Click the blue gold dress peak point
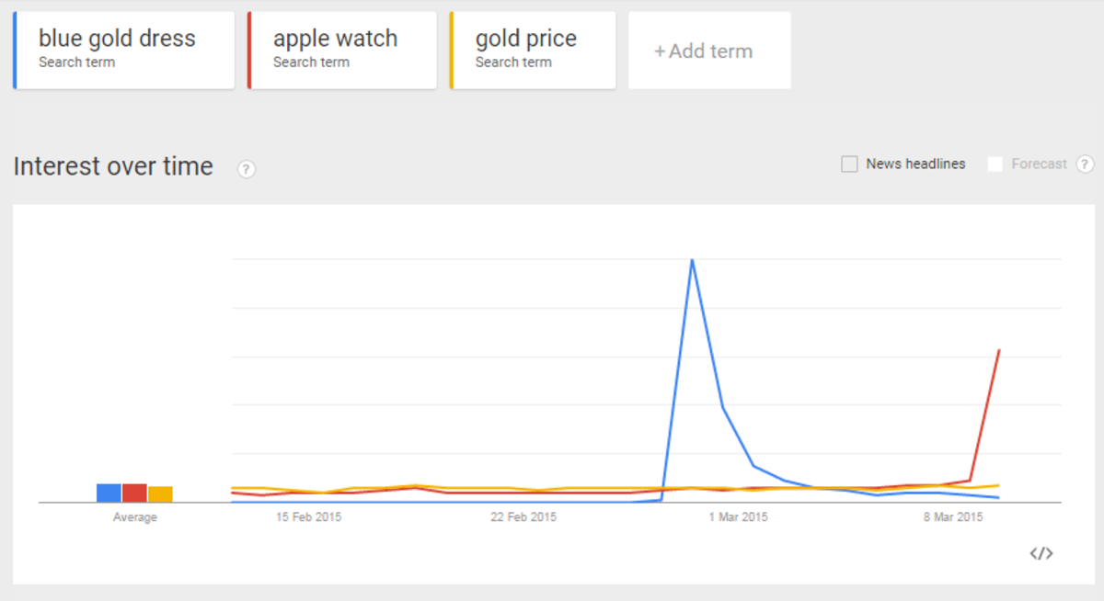The width and height of the screenshot is (1104, 601). point(692,260)
